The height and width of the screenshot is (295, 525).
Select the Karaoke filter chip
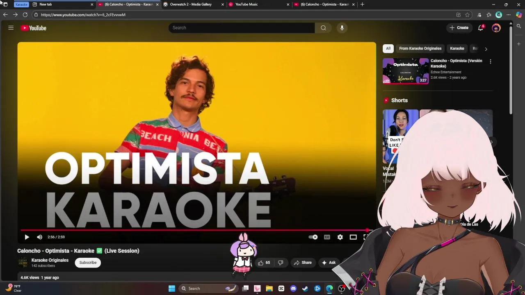(x=457, y=48)
